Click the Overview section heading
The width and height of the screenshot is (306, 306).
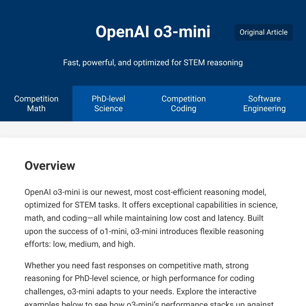tap(50, 166)
